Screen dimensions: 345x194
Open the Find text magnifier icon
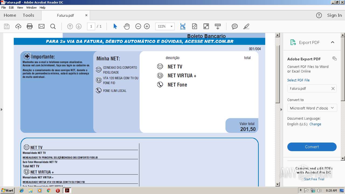pos(53,26)
